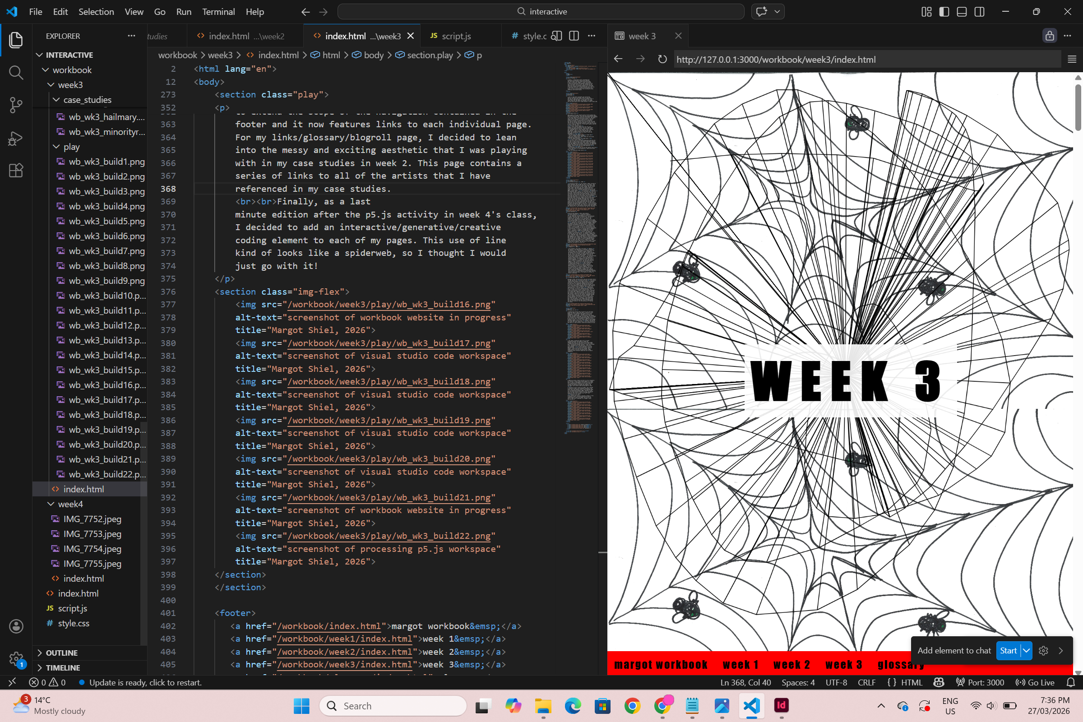Toggle the bottom Panel layout button
This screenshot has width=1083, height=722.
[962, 12]
